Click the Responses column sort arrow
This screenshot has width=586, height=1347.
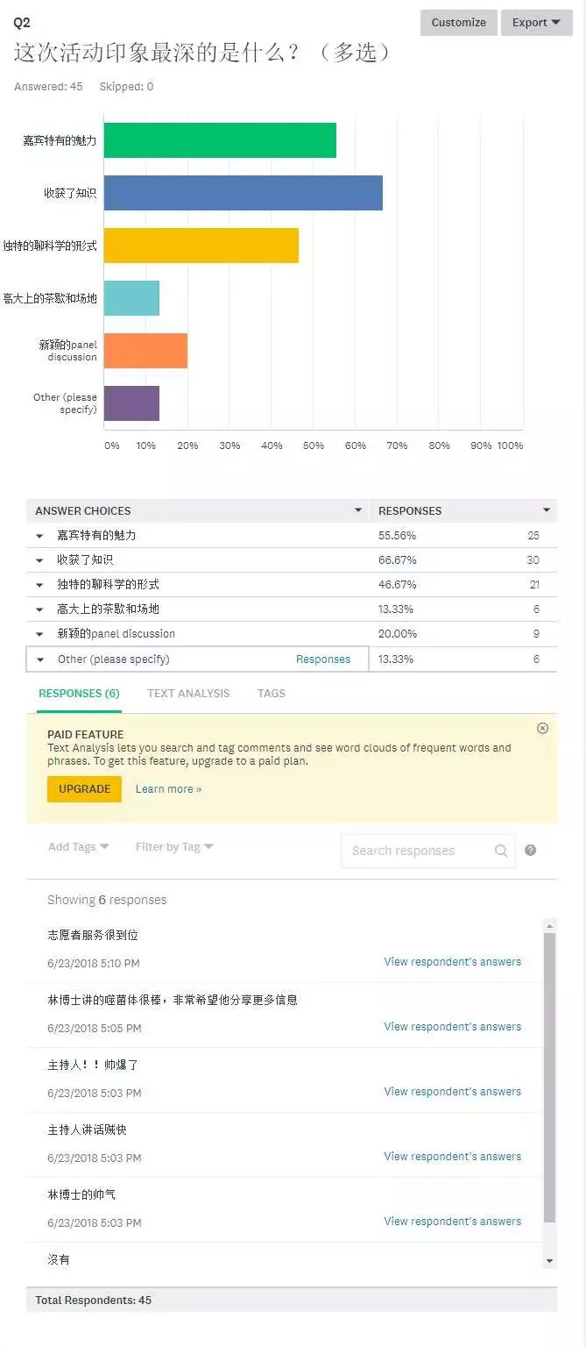pyautogui.click(x=547, y=510)
